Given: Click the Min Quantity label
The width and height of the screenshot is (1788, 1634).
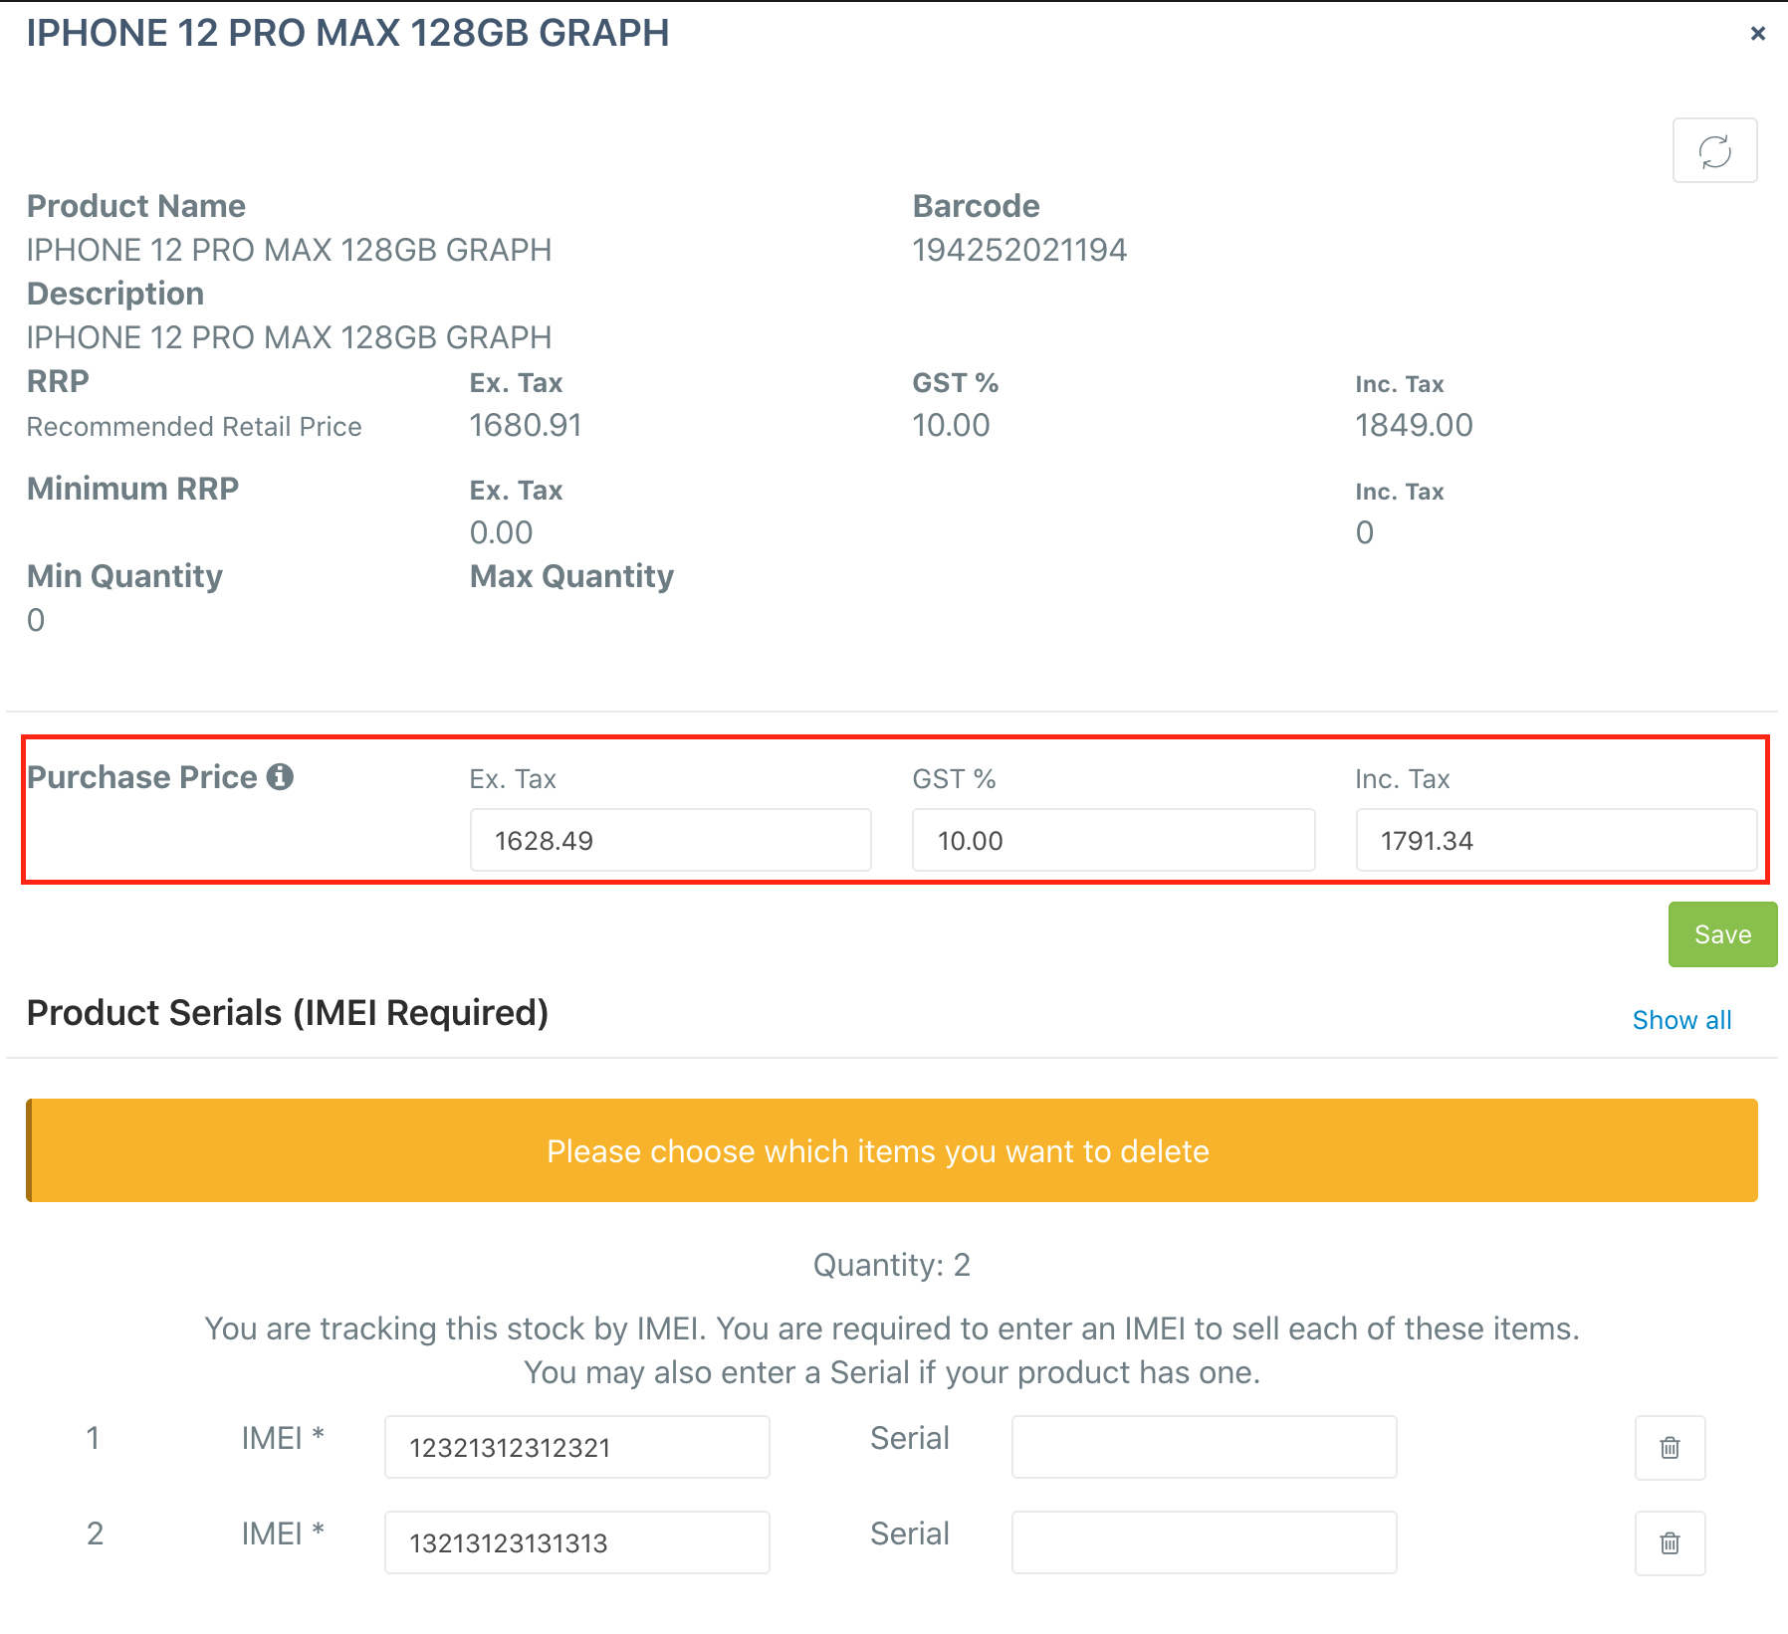Looking at the screenshot, I should [x=124, y=576].
